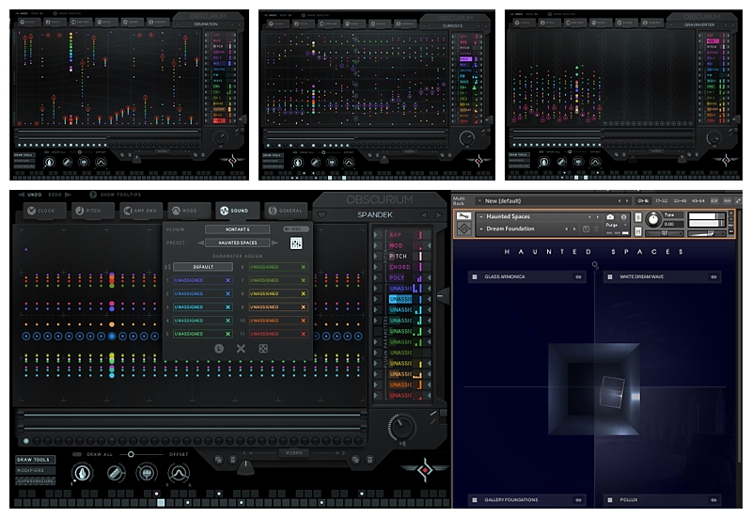Select Modifiers mode
Screen dimensions: 752x518
[35, 470]
